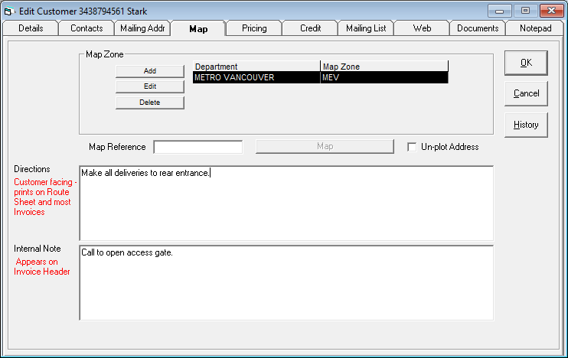Click inside the Directions text box
Image resolution: width=568 pixels, height=358 pixels.
tap(286, 203)
